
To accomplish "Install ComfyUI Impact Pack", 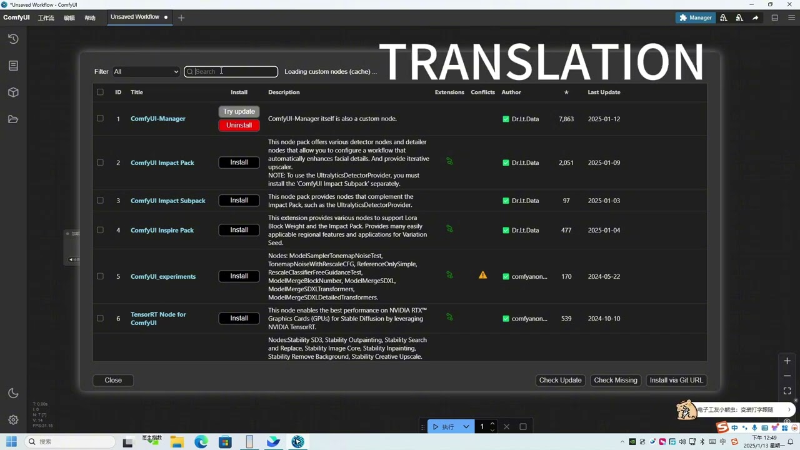I will pos(239,162).
